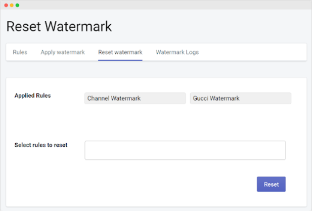Open the Apply watermark tab

click(63, 52)
